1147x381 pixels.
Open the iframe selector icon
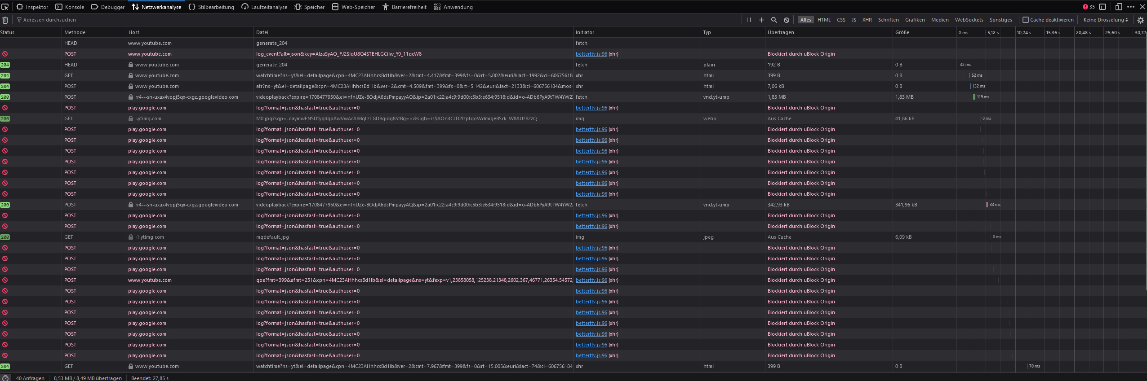pyautogui.click(x=1103, y=7)
